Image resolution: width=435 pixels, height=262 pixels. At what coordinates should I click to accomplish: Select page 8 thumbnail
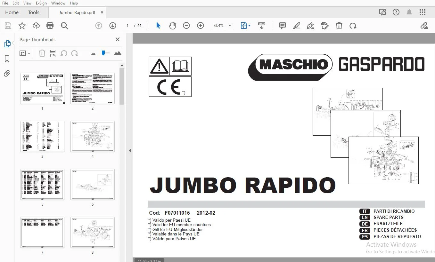[x=93, y=233]
